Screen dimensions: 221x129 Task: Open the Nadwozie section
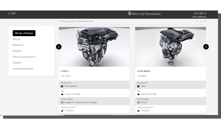tap(18, 45)
